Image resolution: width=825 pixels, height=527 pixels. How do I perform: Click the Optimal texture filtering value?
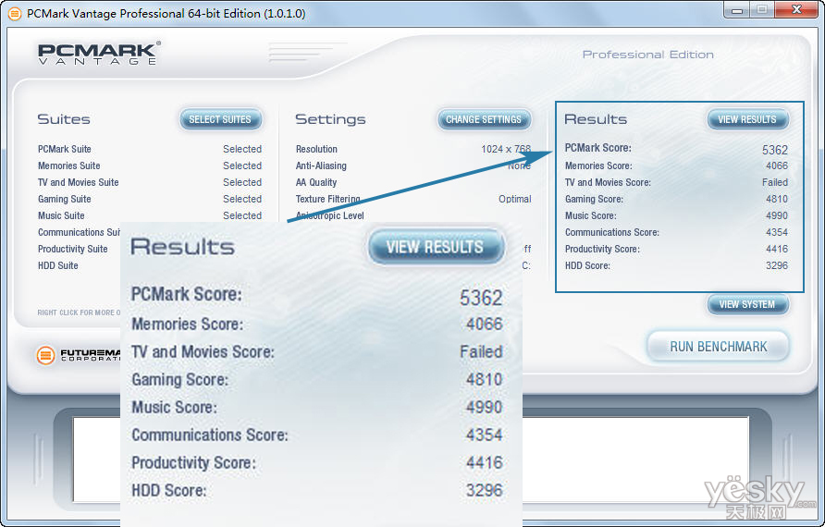(515, 200)
